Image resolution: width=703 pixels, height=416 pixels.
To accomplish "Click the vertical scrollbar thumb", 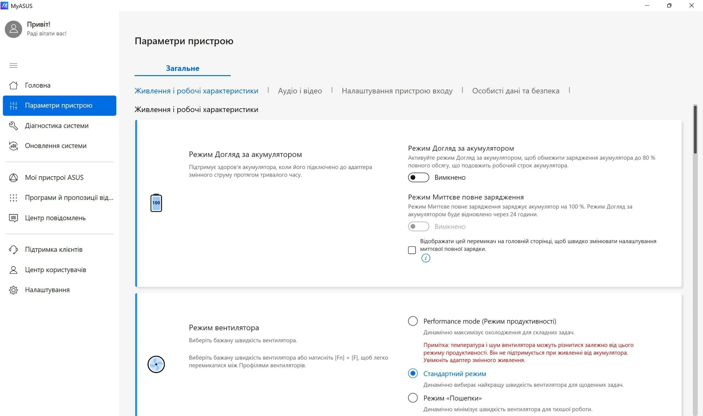I will pyautogui.click(x=695, y=129).
